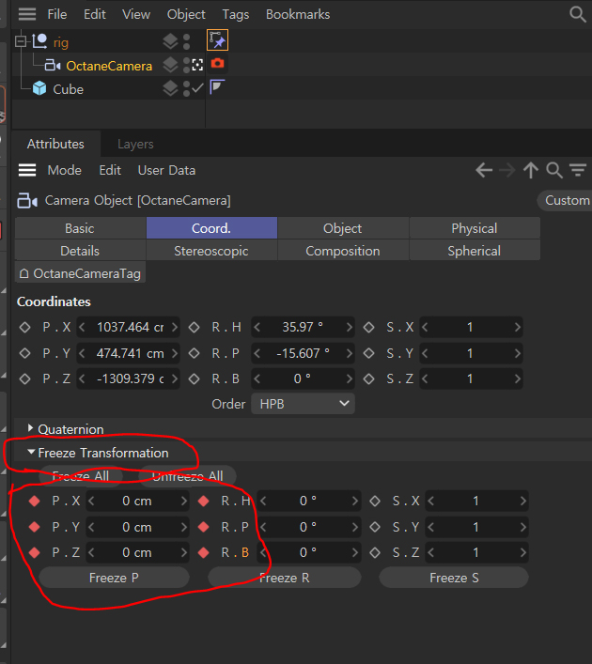This screenshot has height=664, width=592.
Task: Toggle visibility dots of OctaneCamera
Action: pyautogui.click(x=186, y=65)
